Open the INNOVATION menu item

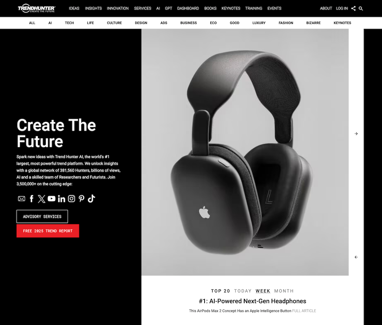point(118,8)
